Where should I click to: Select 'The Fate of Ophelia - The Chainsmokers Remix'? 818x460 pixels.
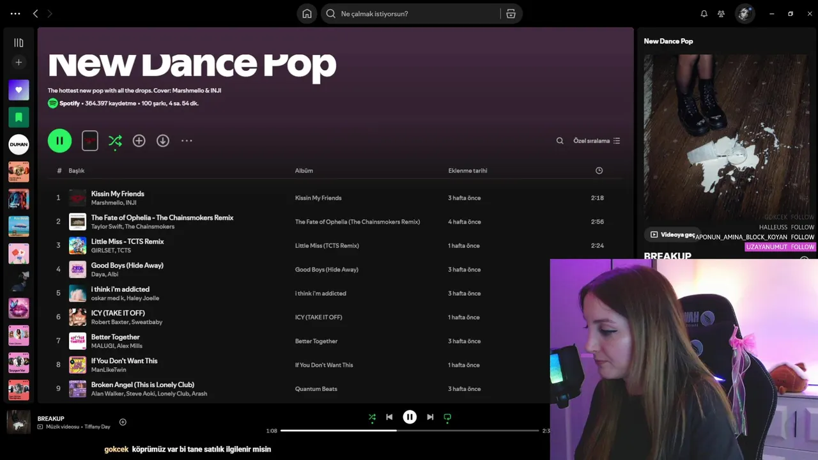click(162, 217)
